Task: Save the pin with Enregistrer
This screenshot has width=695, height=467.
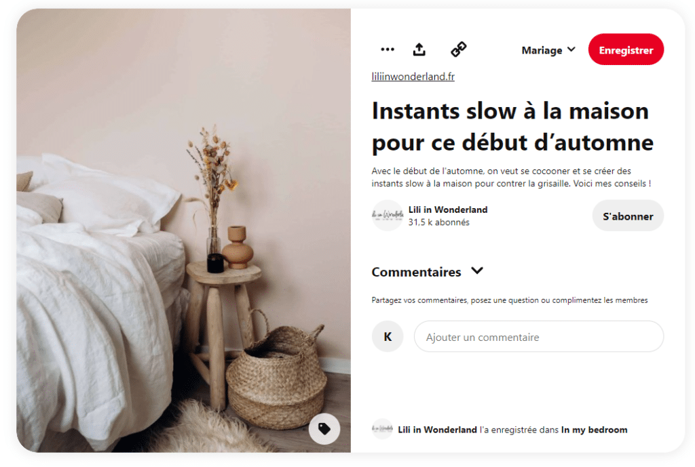Action: pos(626,49)
